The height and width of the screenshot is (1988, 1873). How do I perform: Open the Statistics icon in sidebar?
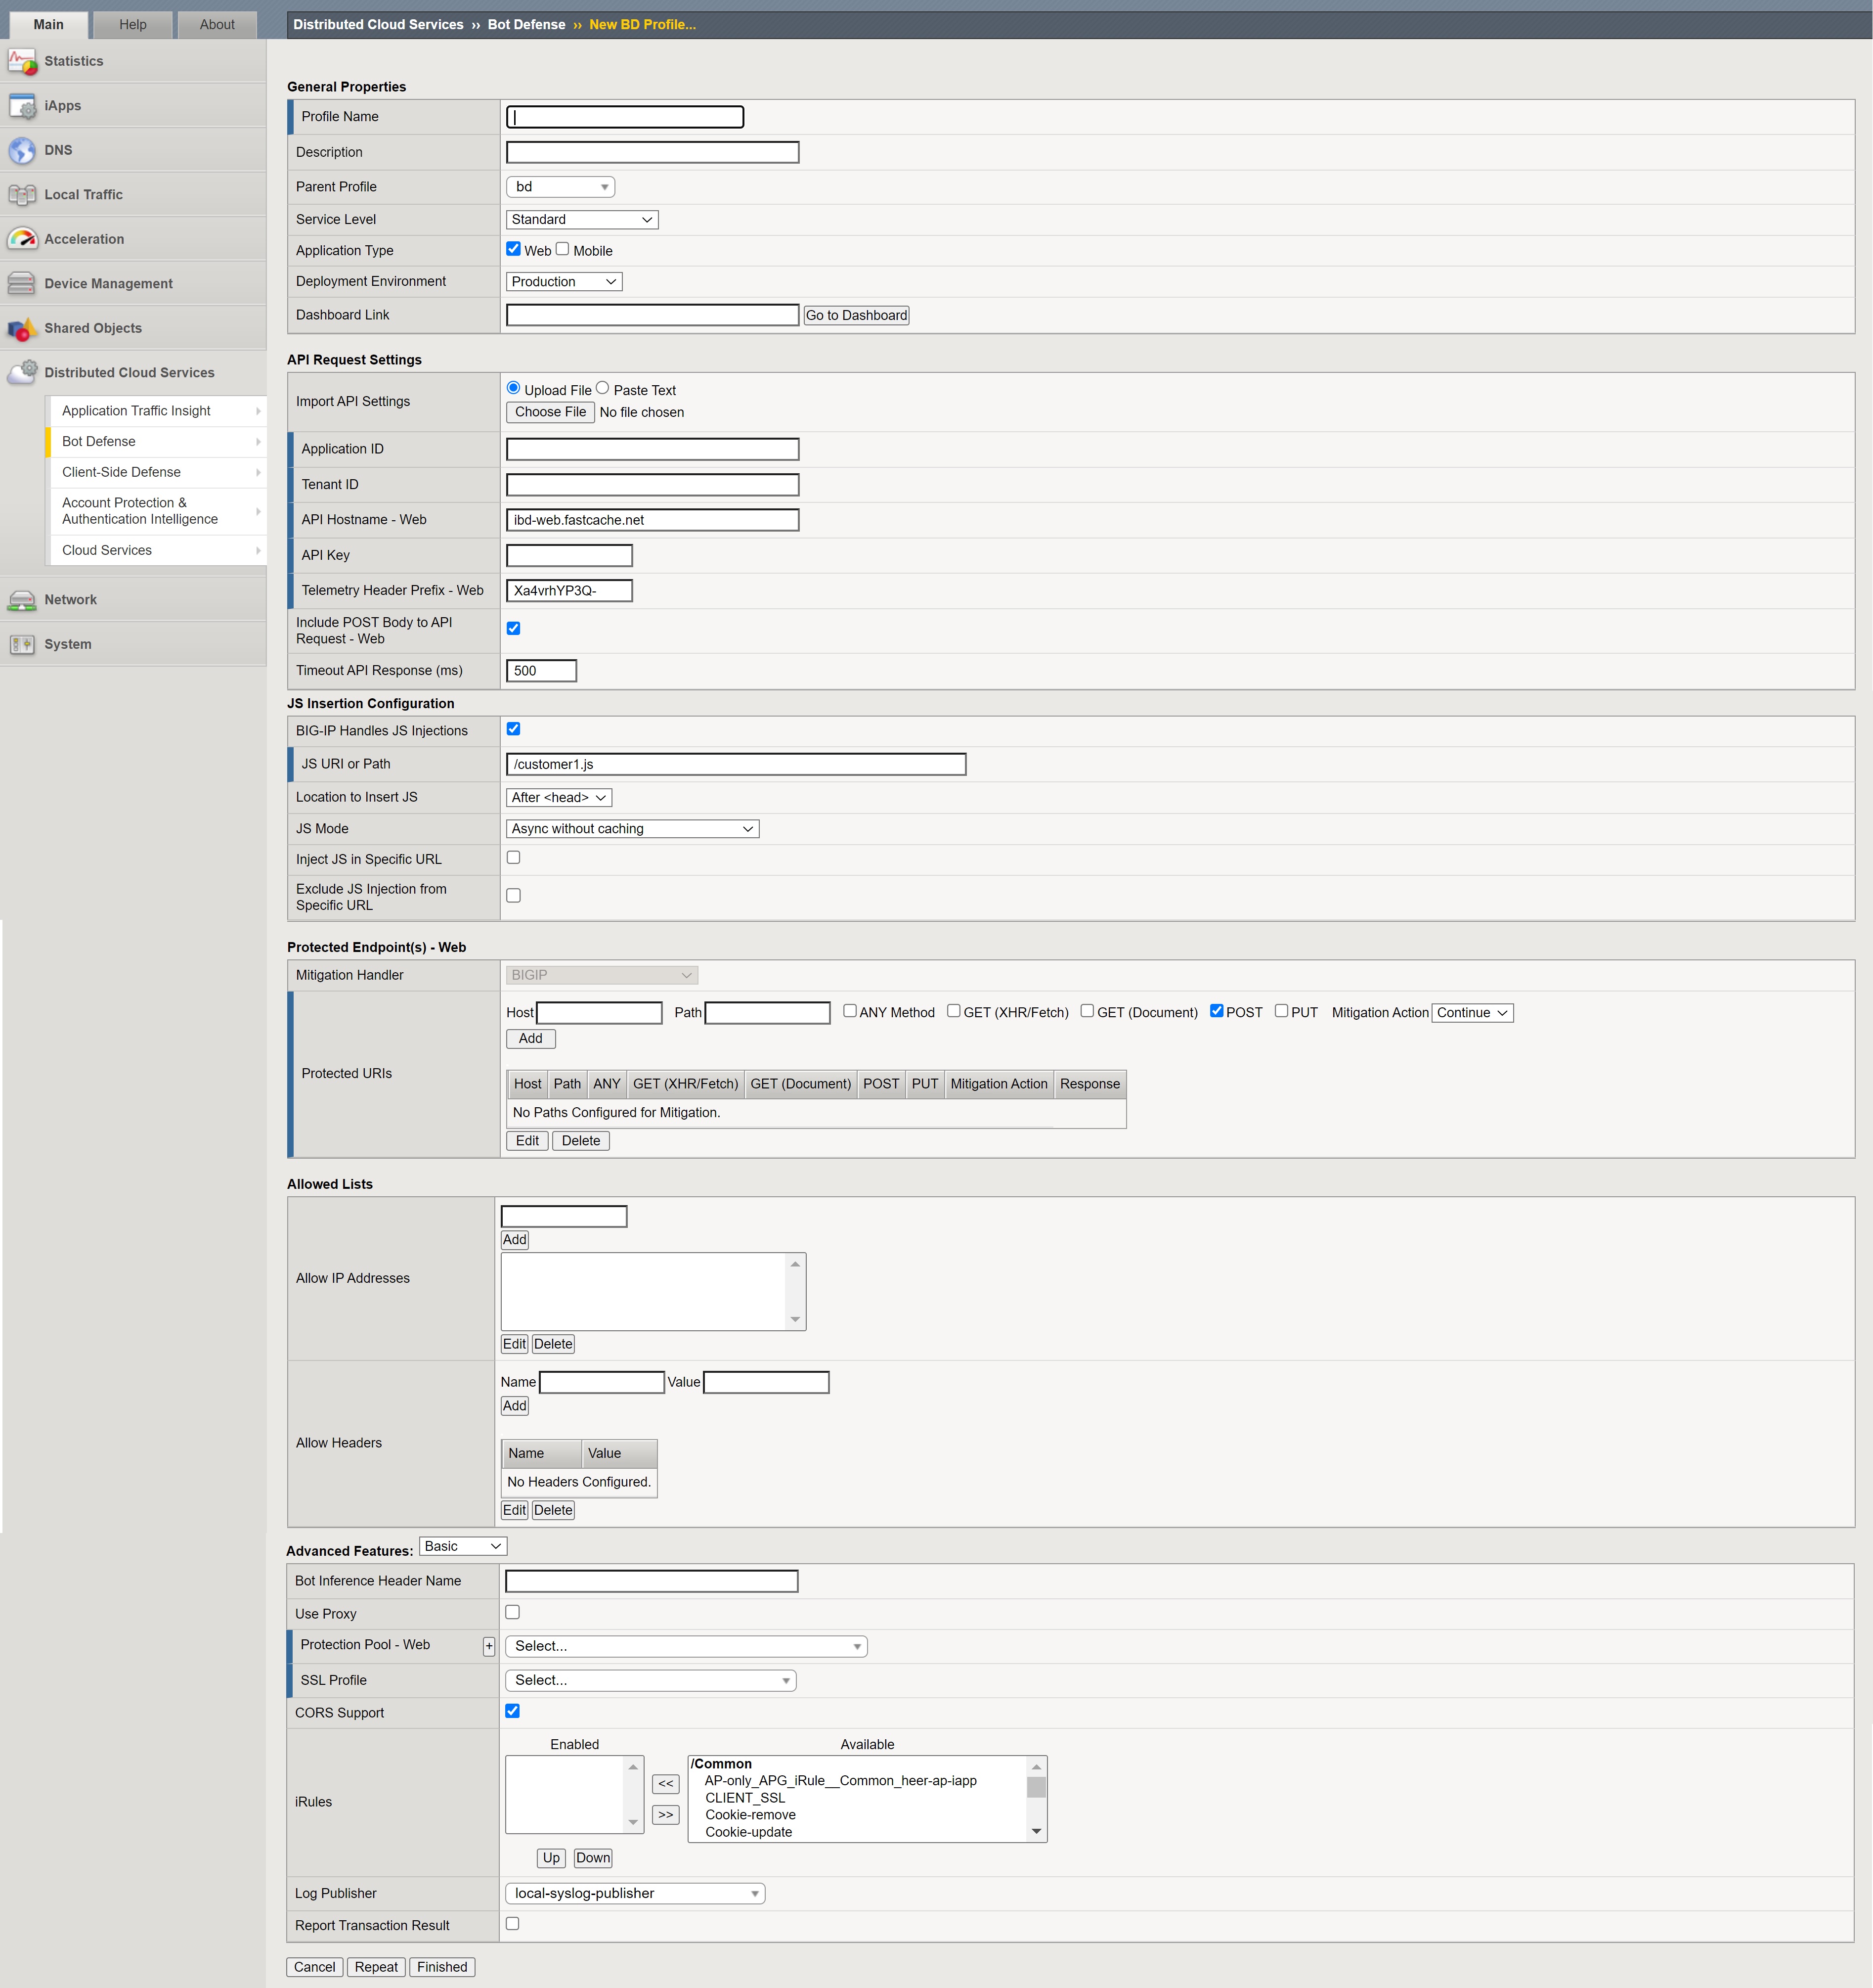coord(22,61)
